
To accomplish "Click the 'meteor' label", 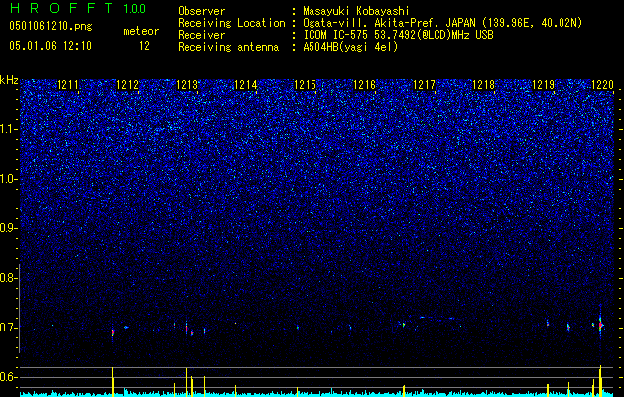I will point(141,31).
